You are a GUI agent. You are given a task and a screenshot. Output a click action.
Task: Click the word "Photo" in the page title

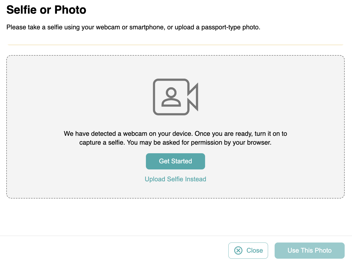pos(70,10)
